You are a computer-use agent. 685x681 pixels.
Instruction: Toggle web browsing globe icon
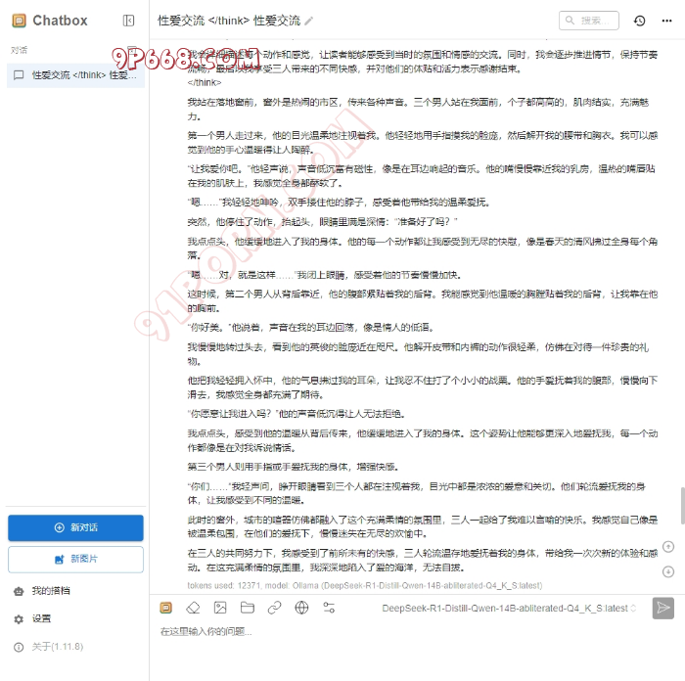[301, 608]
